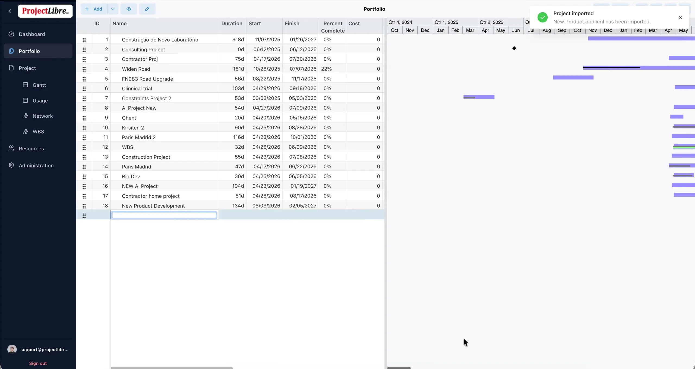Viewport: 695px width, 369px height.
Task: Open Administration settings
Action: tap(38, 166)
